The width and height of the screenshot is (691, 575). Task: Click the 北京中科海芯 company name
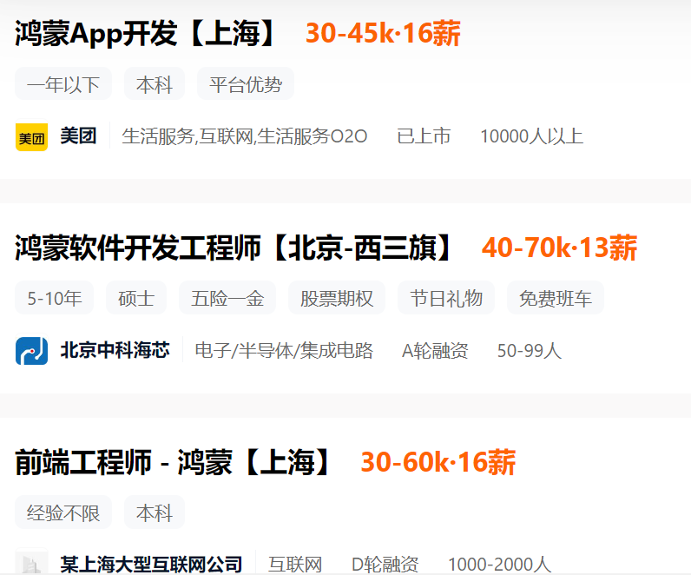pos(115,350)
